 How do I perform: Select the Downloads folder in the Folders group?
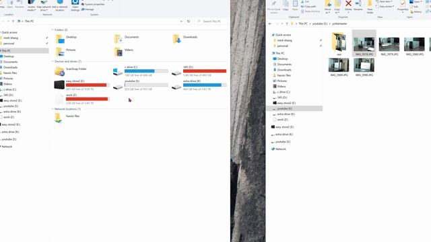(185, 39)
